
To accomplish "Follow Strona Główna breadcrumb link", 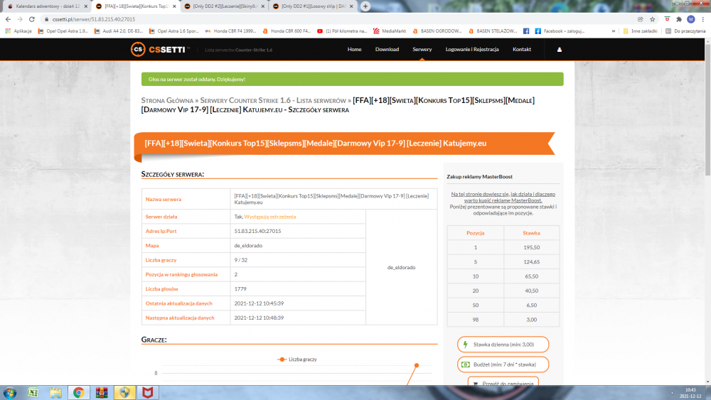I will 167,101.
